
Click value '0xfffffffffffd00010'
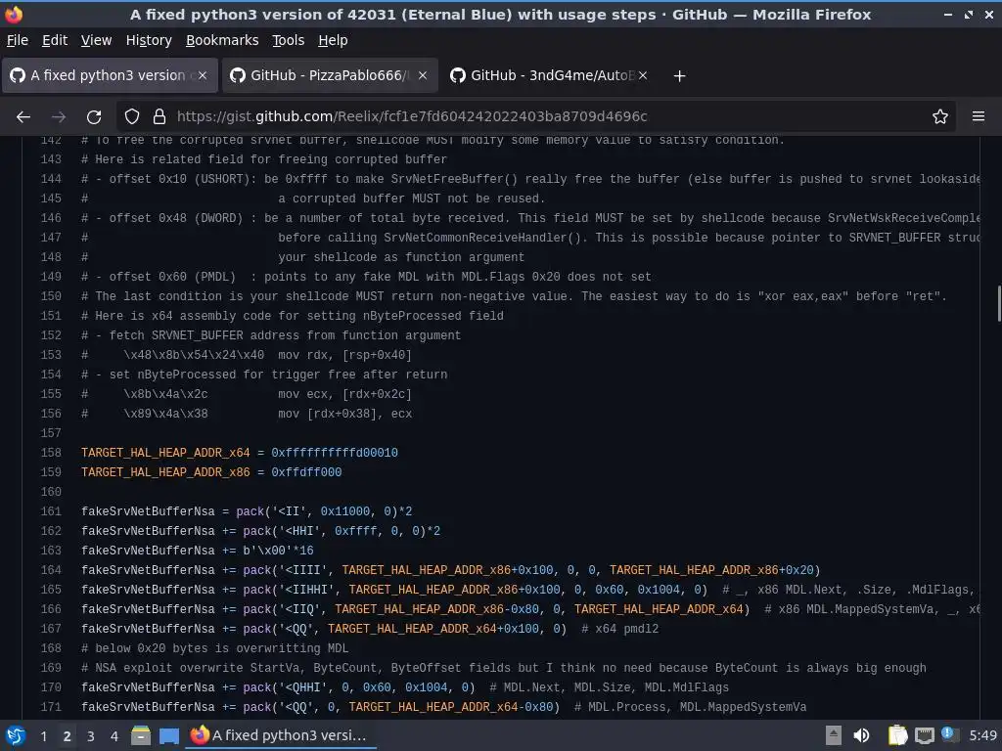[x=335, y=453]
